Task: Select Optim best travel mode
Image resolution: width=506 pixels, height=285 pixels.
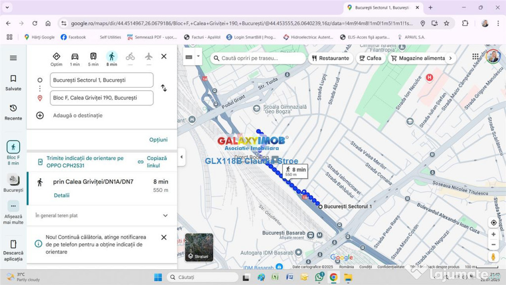Action: 56,59
